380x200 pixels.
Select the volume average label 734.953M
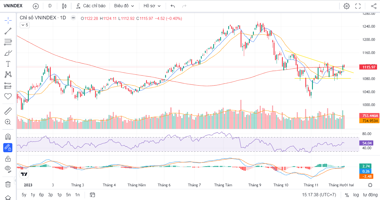coord(369,121)
